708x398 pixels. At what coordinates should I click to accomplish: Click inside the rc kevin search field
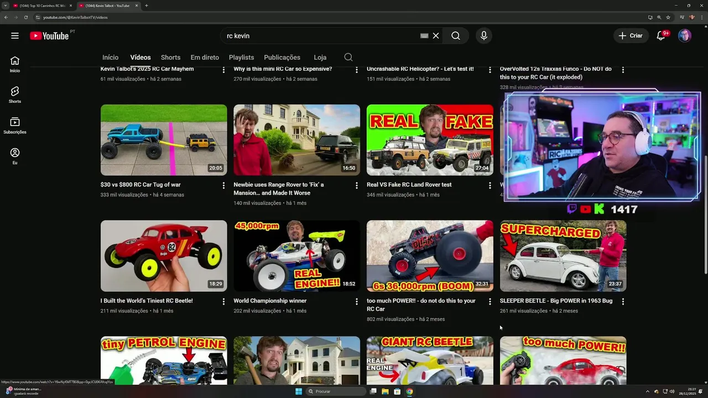point(321,36)
